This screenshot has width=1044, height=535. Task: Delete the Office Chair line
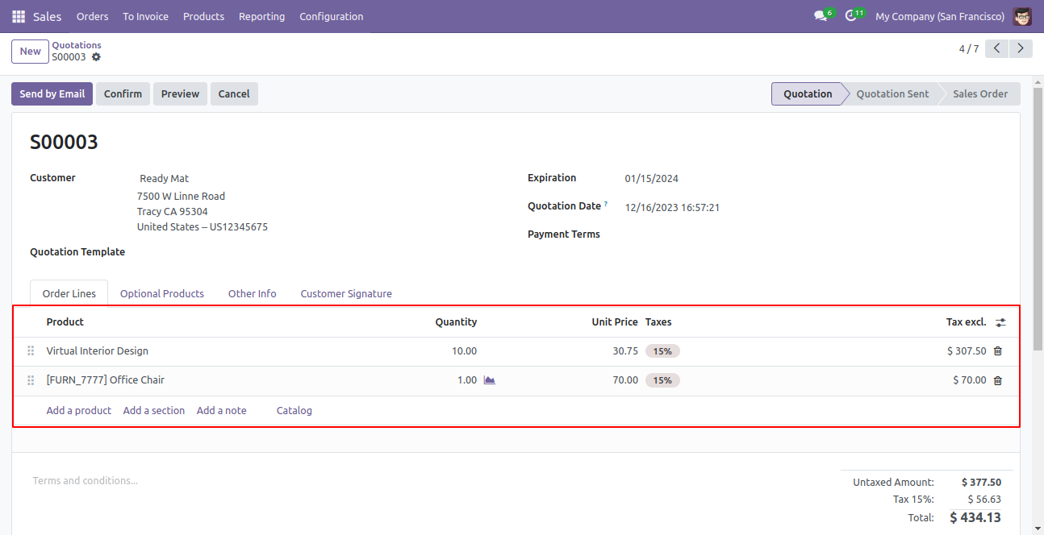tap(998, 380)
